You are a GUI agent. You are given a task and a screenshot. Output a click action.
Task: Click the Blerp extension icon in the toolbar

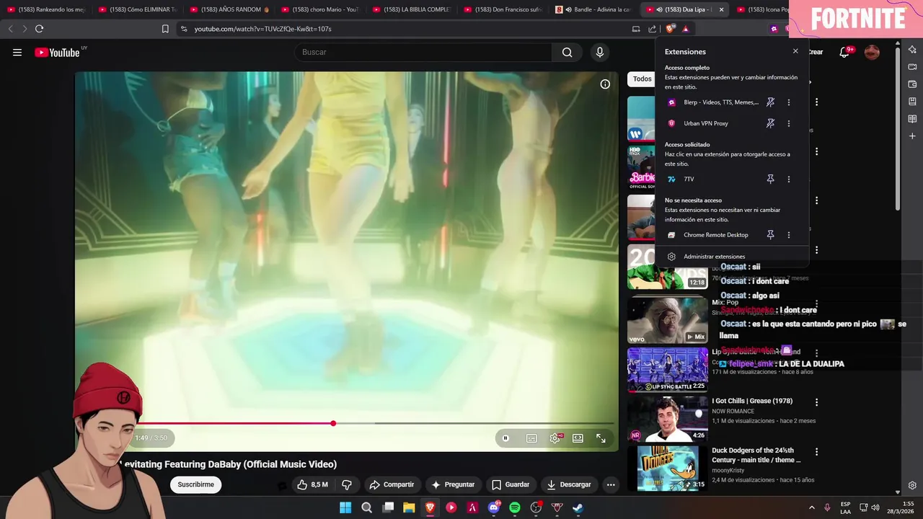click(774, 29)
